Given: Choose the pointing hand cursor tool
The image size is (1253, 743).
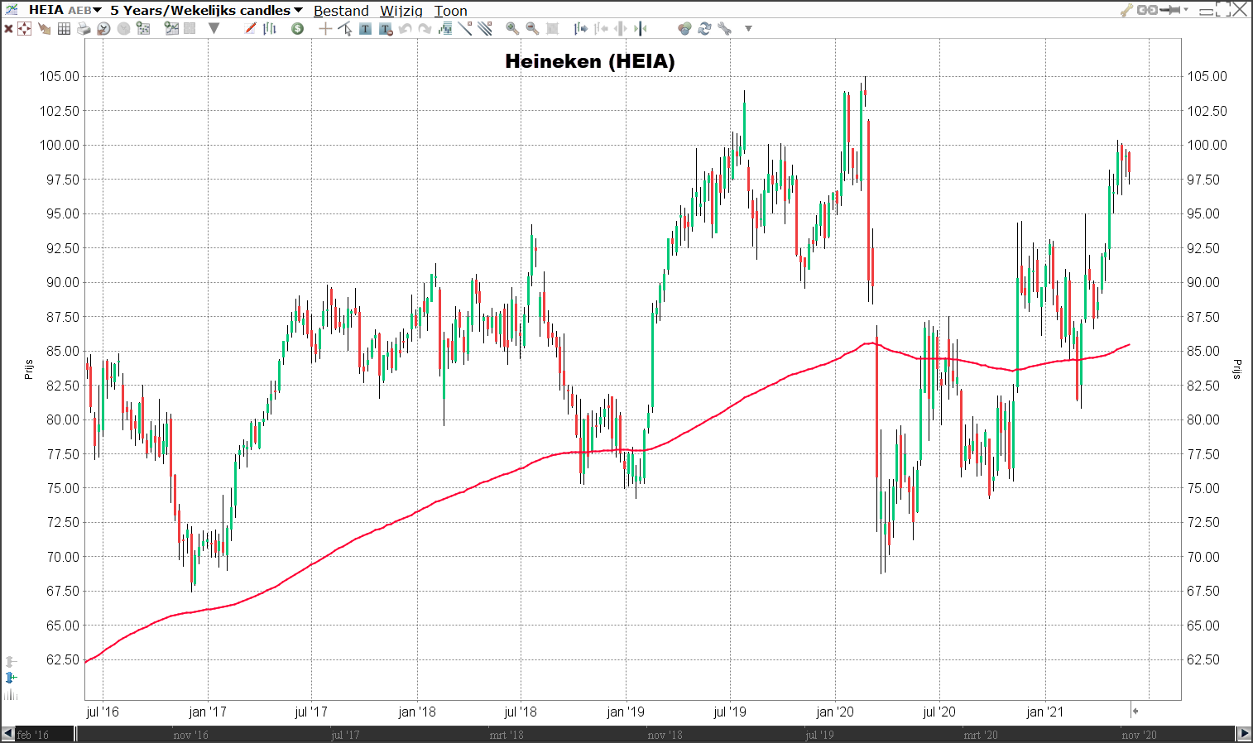Looking at the screenshot, I should 44,29.
